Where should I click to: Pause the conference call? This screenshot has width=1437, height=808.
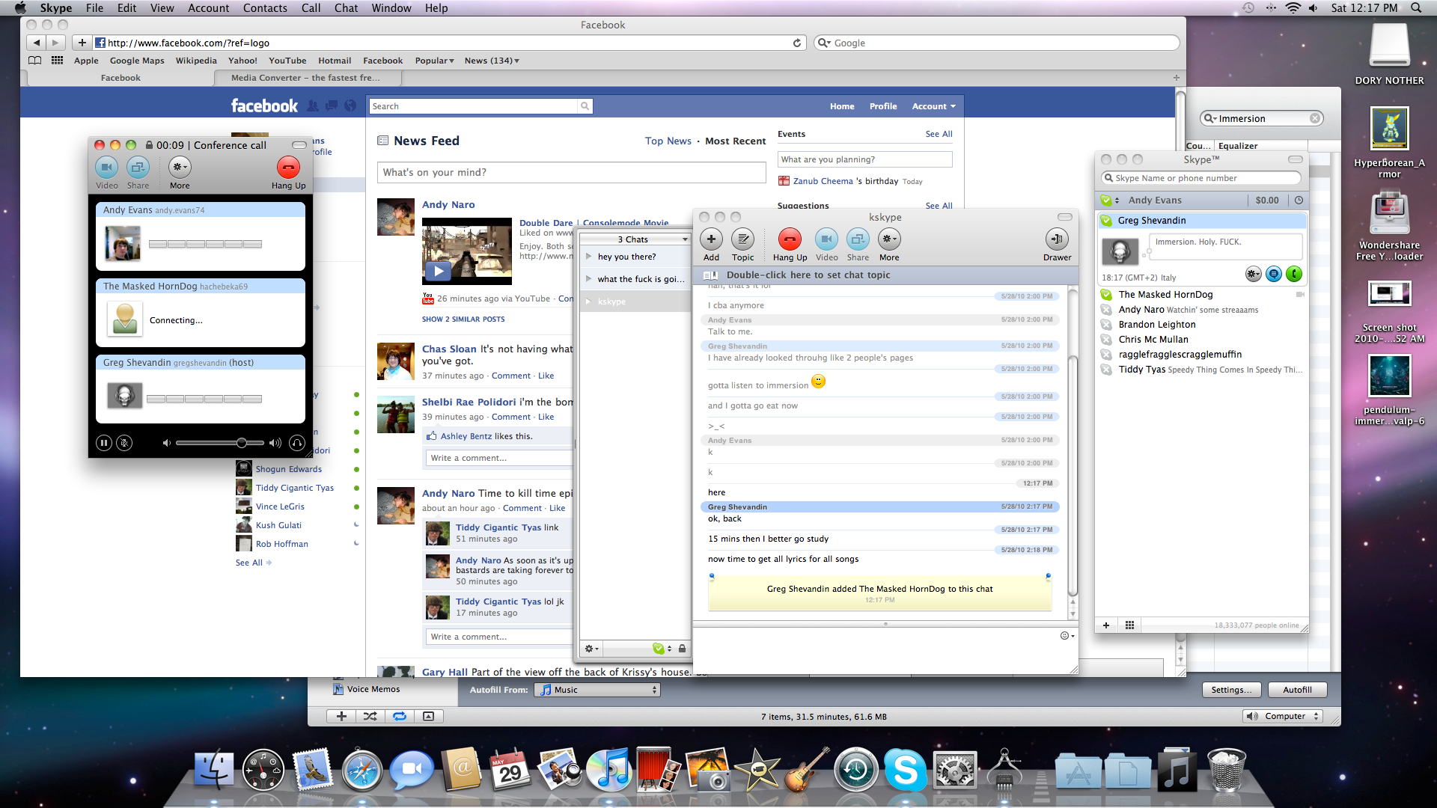click(x=104, y=443)
